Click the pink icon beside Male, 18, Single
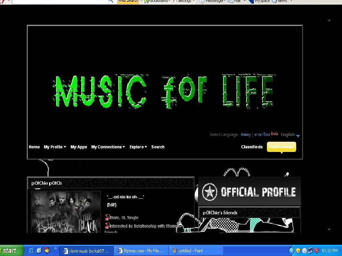Screen dimensions: 342x256 pos(107,217)
